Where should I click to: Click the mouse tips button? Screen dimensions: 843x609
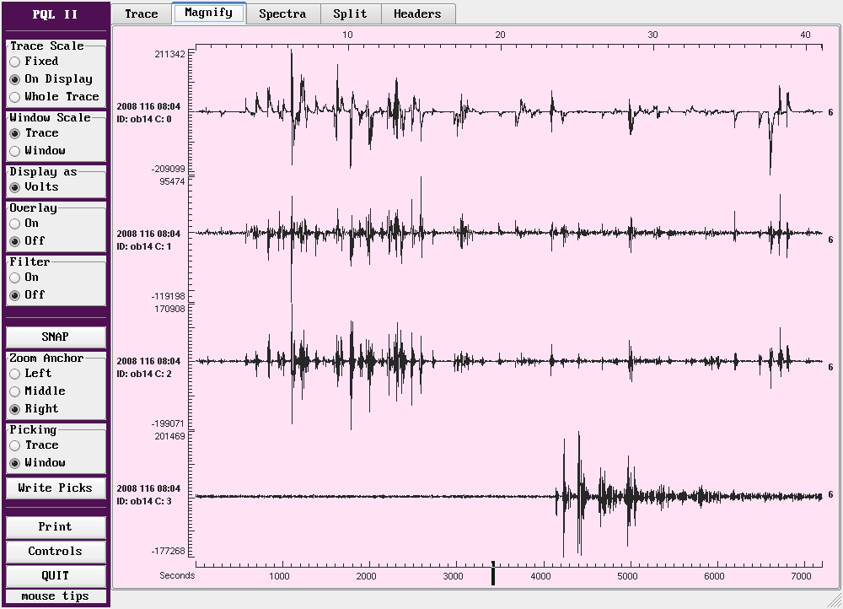click(56, 596)
